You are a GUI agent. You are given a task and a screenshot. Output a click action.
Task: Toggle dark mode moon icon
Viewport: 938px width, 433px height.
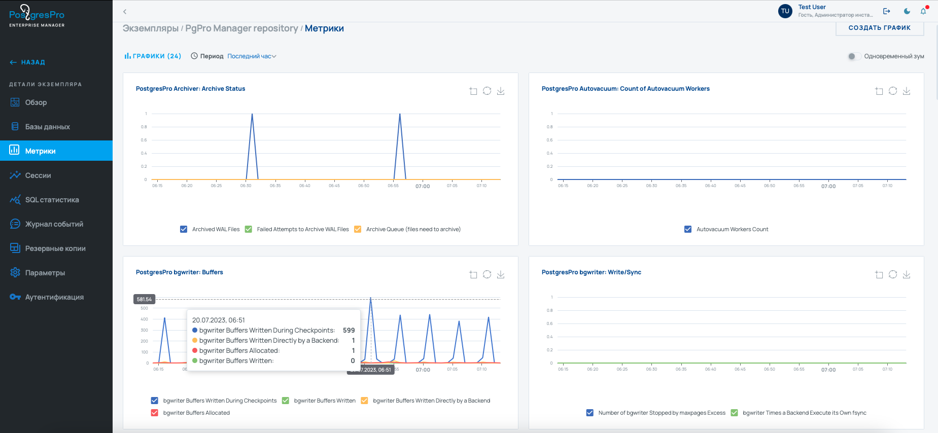pos(907,11)
